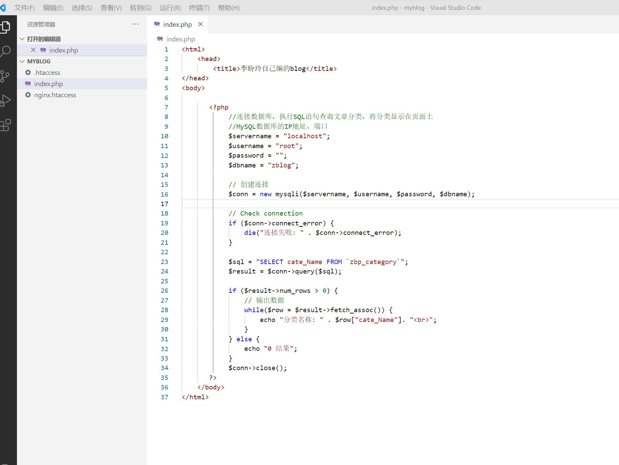619x465 pixels.
Task: Open the explorer panel more actions menu
Action: [135, 24]
